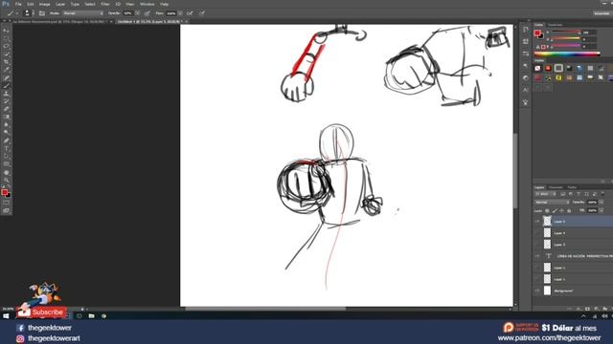Toggle lock transparent pixels in Layers panel
Viewport: 613px width, 344px height.
[547, 210]
